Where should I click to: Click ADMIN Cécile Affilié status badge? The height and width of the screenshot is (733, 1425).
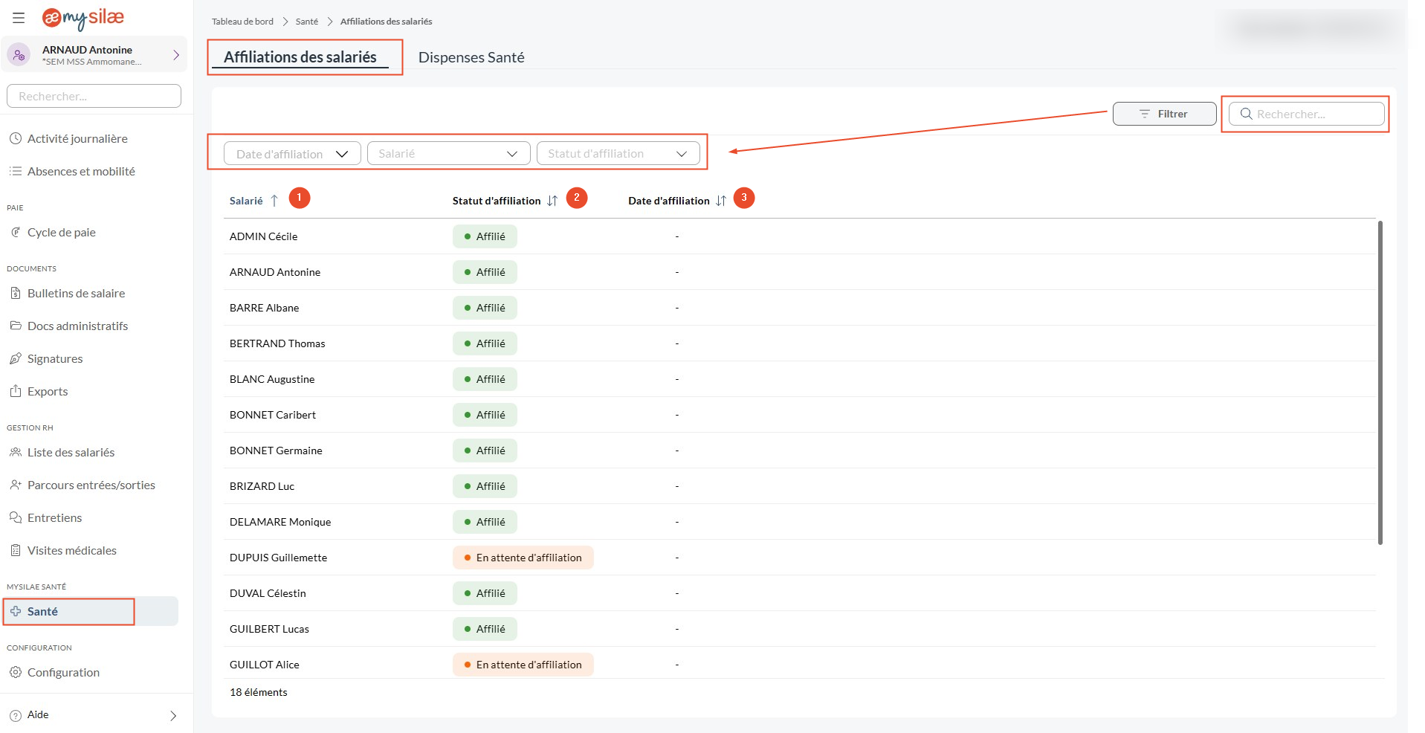pos(485,236)
